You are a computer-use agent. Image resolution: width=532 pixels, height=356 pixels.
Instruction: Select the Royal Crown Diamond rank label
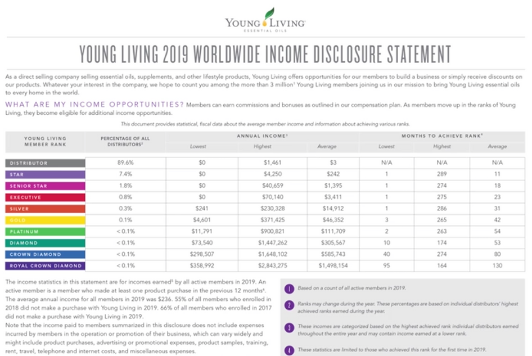45,265
